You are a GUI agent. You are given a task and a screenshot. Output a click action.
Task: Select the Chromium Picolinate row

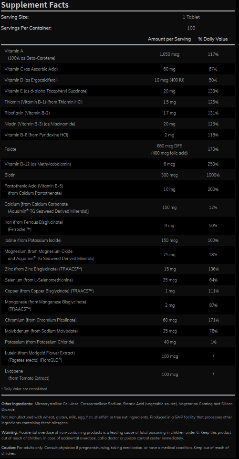pyautogui.click(x=118, y=320)
